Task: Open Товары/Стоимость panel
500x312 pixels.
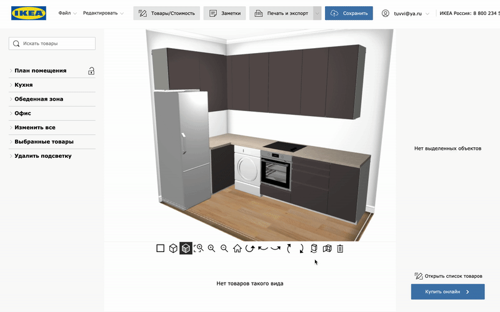Action: click(x=166, y=13)
